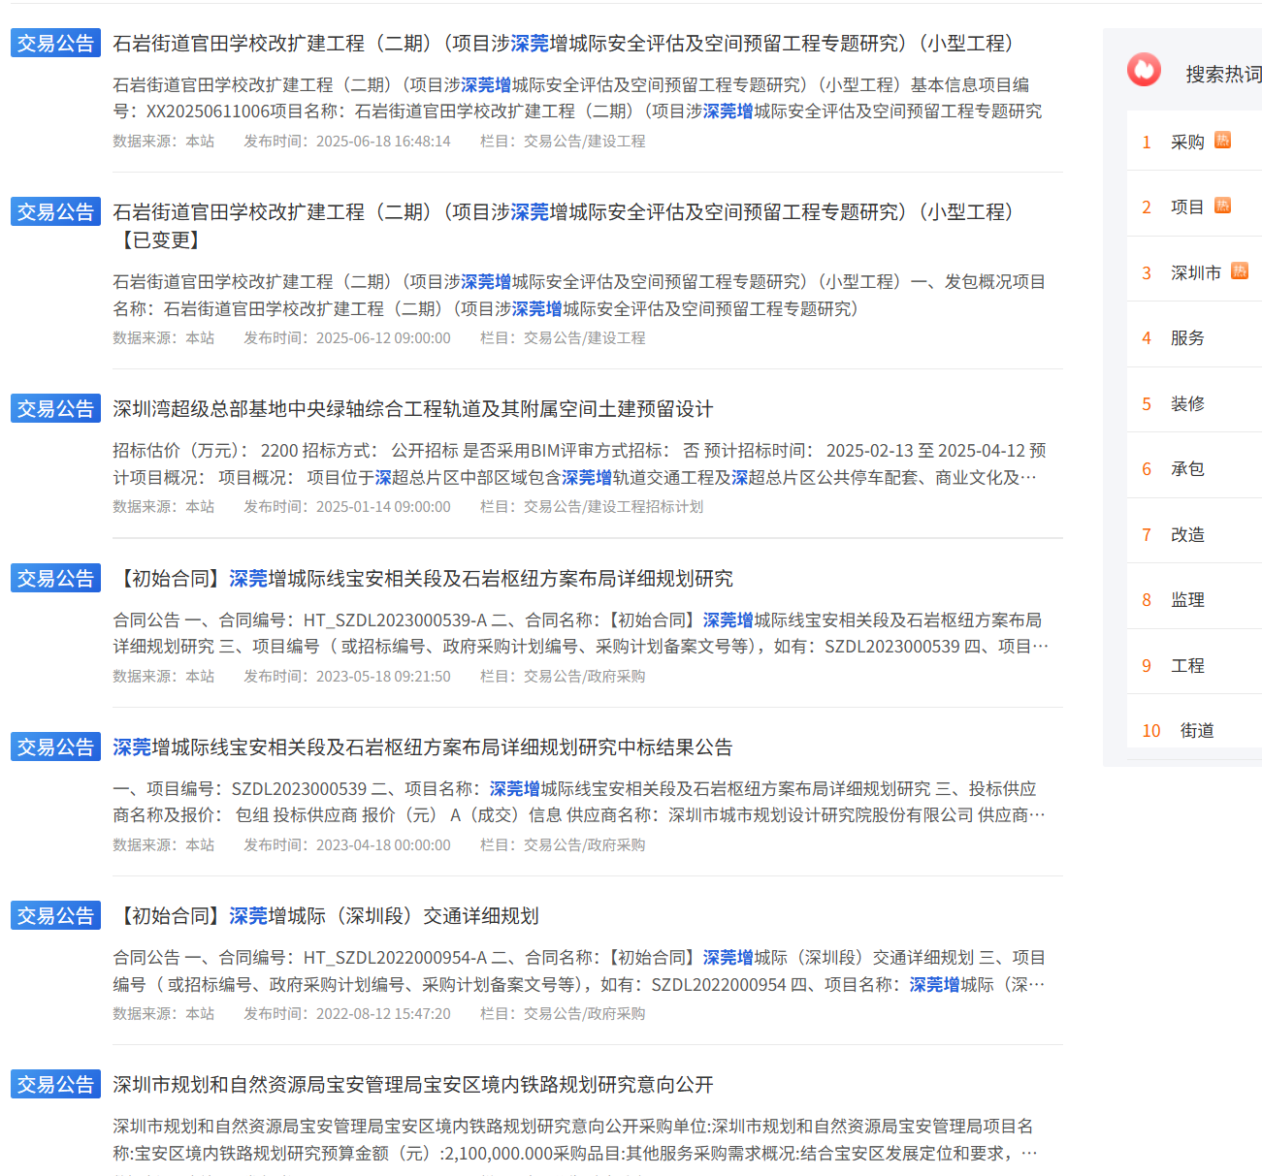Select hot search word 项目
1262x1176 pixels.
[x=1187, y=207]
